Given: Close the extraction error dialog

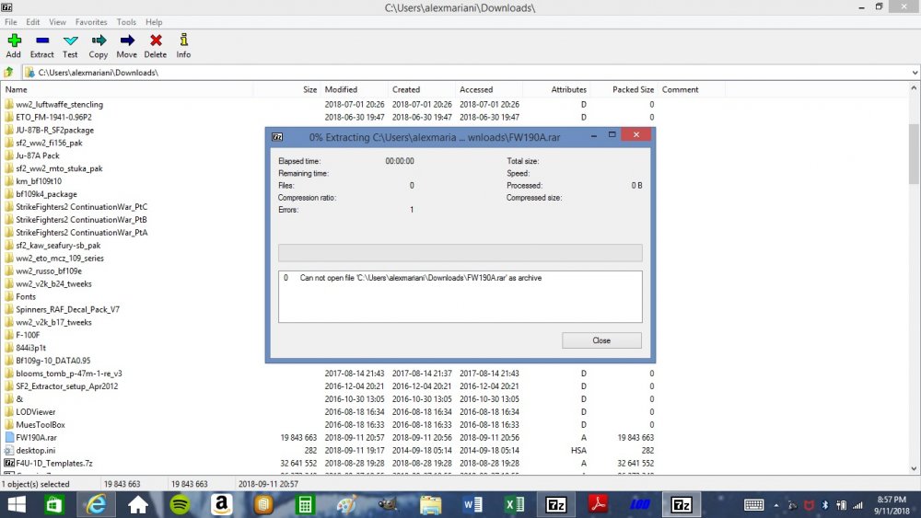Looking at the screenshot, I should [601, 340].
